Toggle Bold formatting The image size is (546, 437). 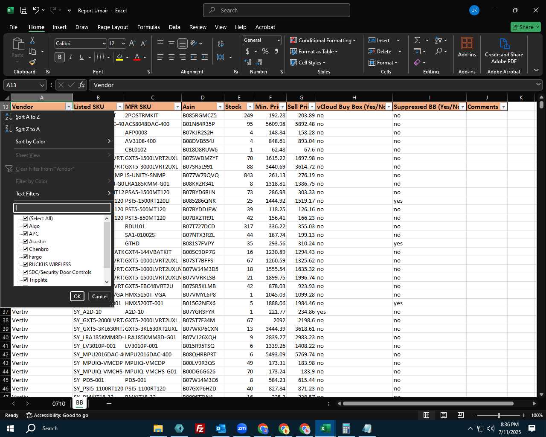coord(60,57)
